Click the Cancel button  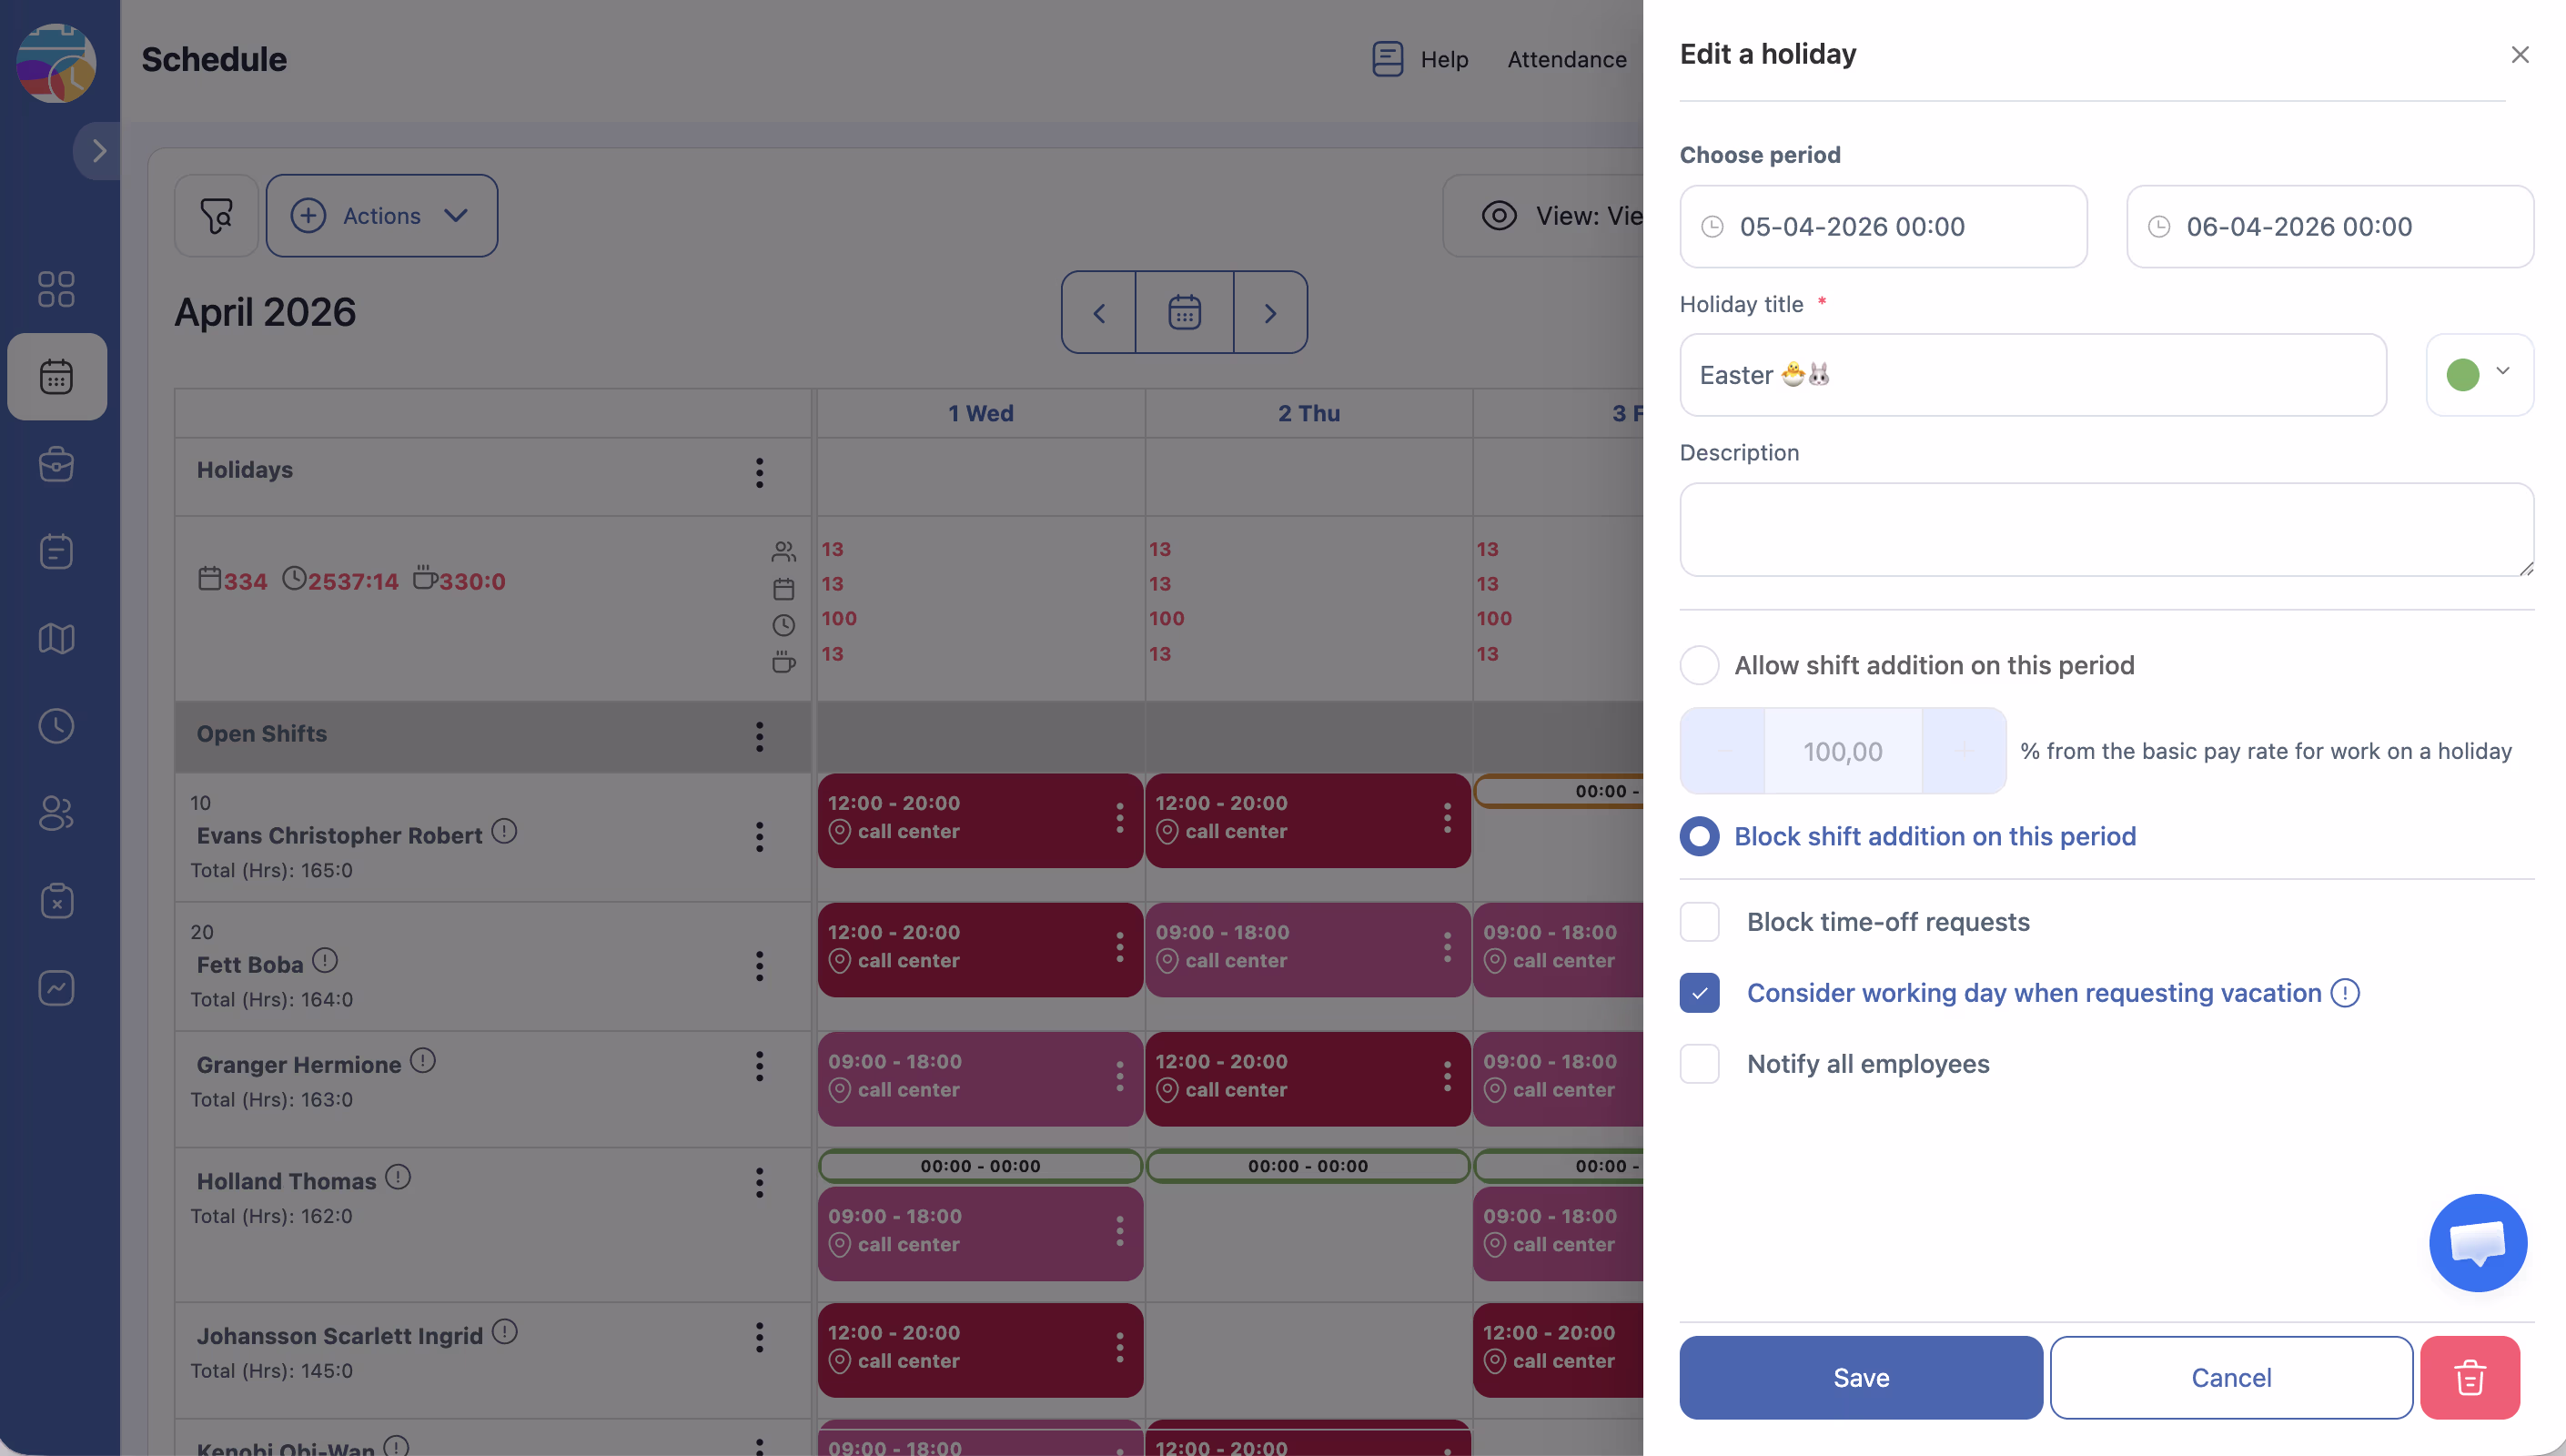coord(2230,1377)
